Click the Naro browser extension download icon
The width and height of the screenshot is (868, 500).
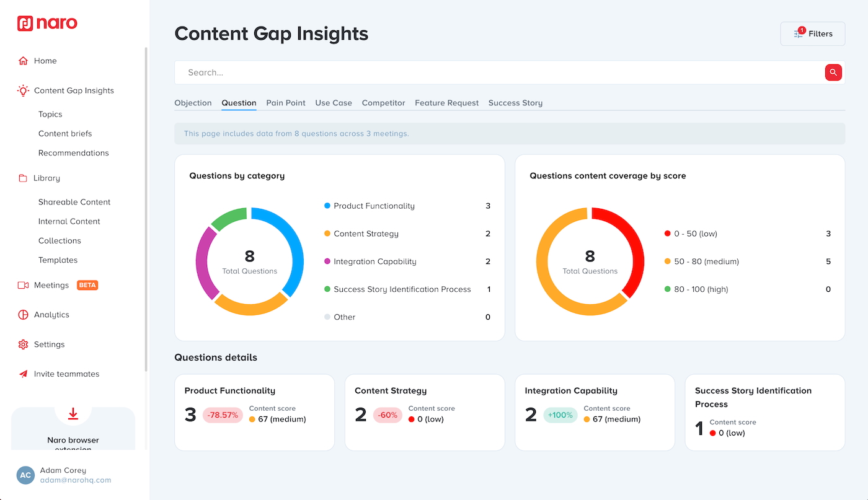coord(73,413)
